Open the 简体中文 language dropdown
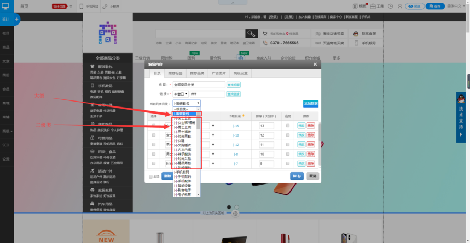The height and width of the screenshot is (243, 470). tap(456, 6)
